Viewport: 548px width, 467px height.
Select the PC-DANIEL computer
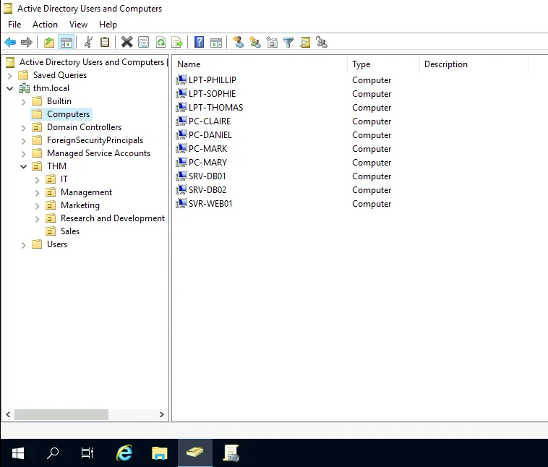click(210, 135)
